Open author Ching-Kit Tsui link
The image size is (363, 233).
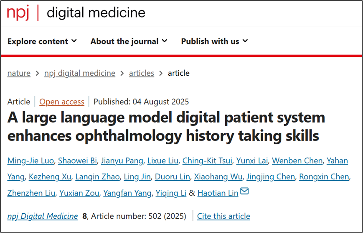point(207,161)
